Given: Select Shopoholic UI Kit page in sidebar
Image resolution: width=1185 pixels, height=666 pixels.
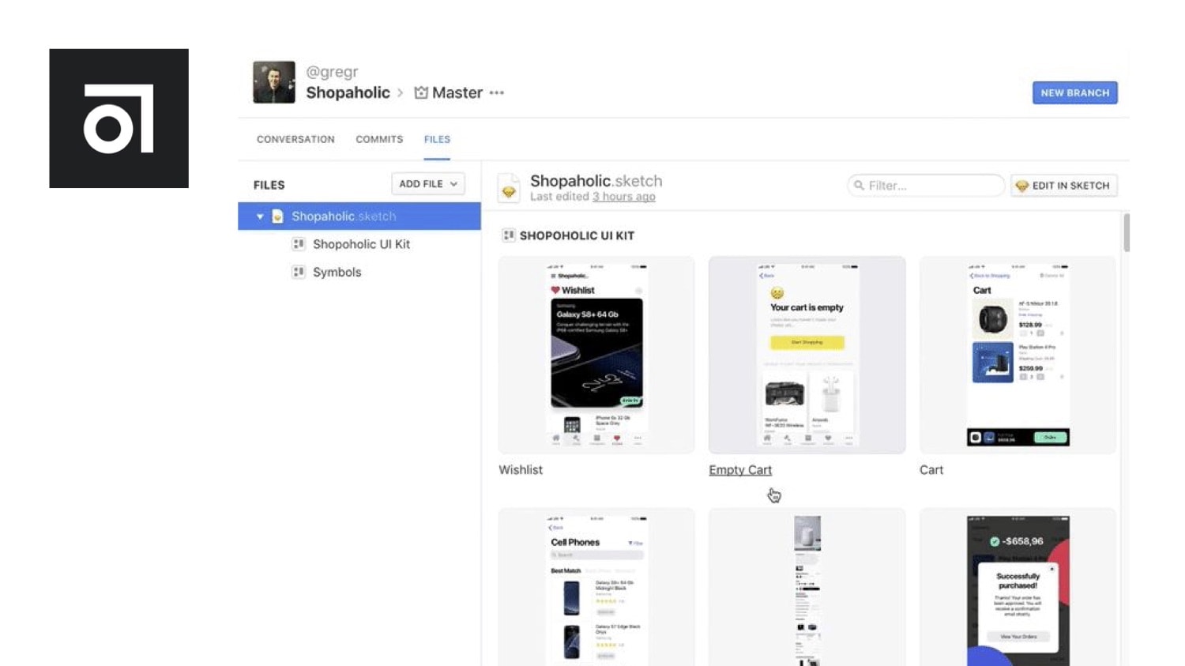Looking at the screenshot, I should point(359,244).
